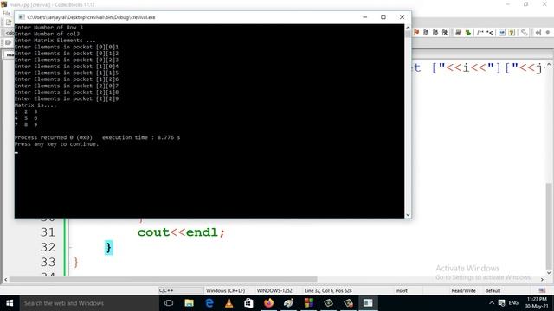Launch VLC media player from taskbar
This screenshot has width=554, height=311.
(x=229, y=303)
